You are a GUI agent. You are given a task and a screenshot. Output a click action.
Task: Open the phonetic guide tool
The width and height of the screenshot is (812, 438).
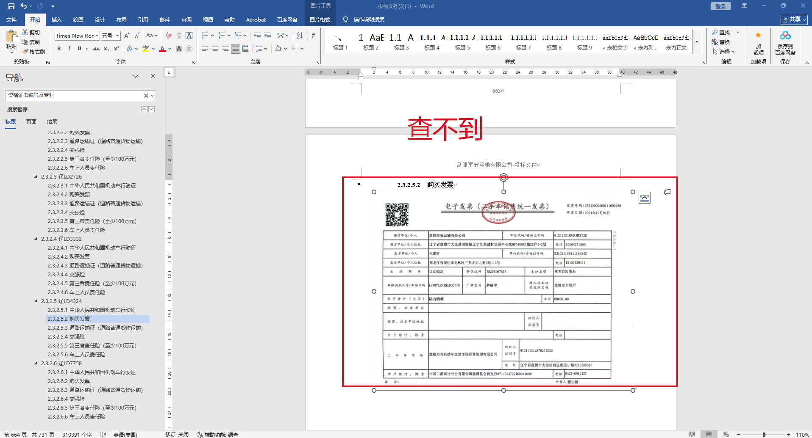click(x=179, y=36)
